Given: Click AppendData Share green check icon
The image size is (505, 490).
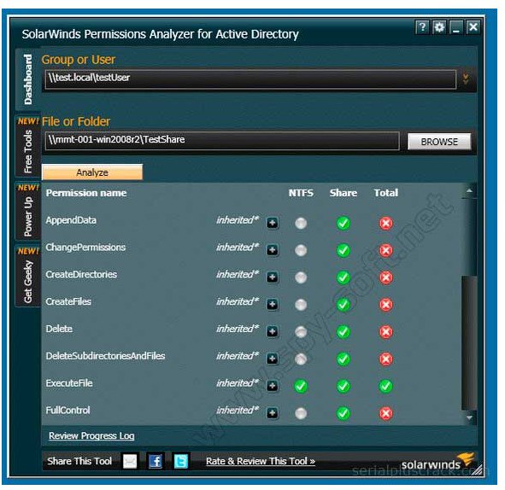Looking at the screenshot, I should pyautogui.click(x=344, y=224).
